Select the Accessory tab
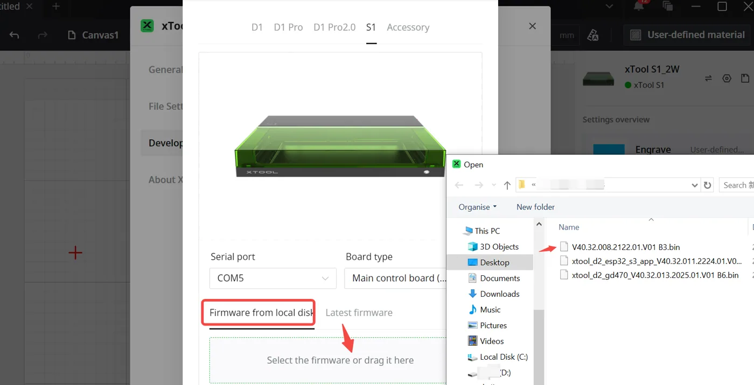754x385 pixels. click(408, 27)
